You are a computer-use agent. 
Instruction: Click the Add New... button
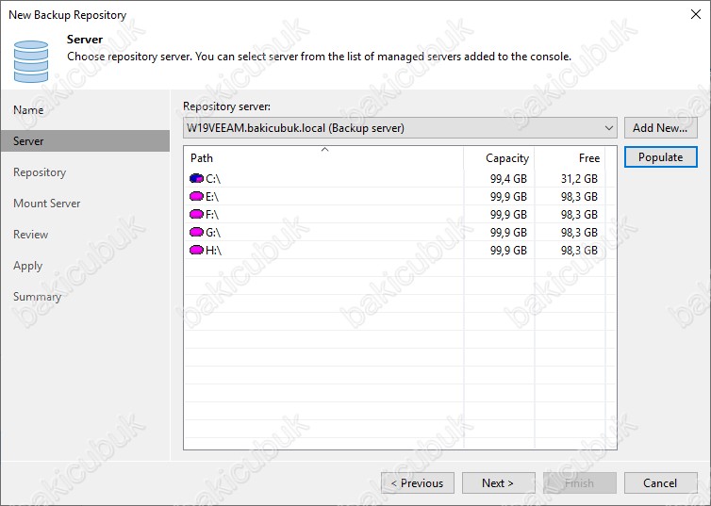point(660,128)
